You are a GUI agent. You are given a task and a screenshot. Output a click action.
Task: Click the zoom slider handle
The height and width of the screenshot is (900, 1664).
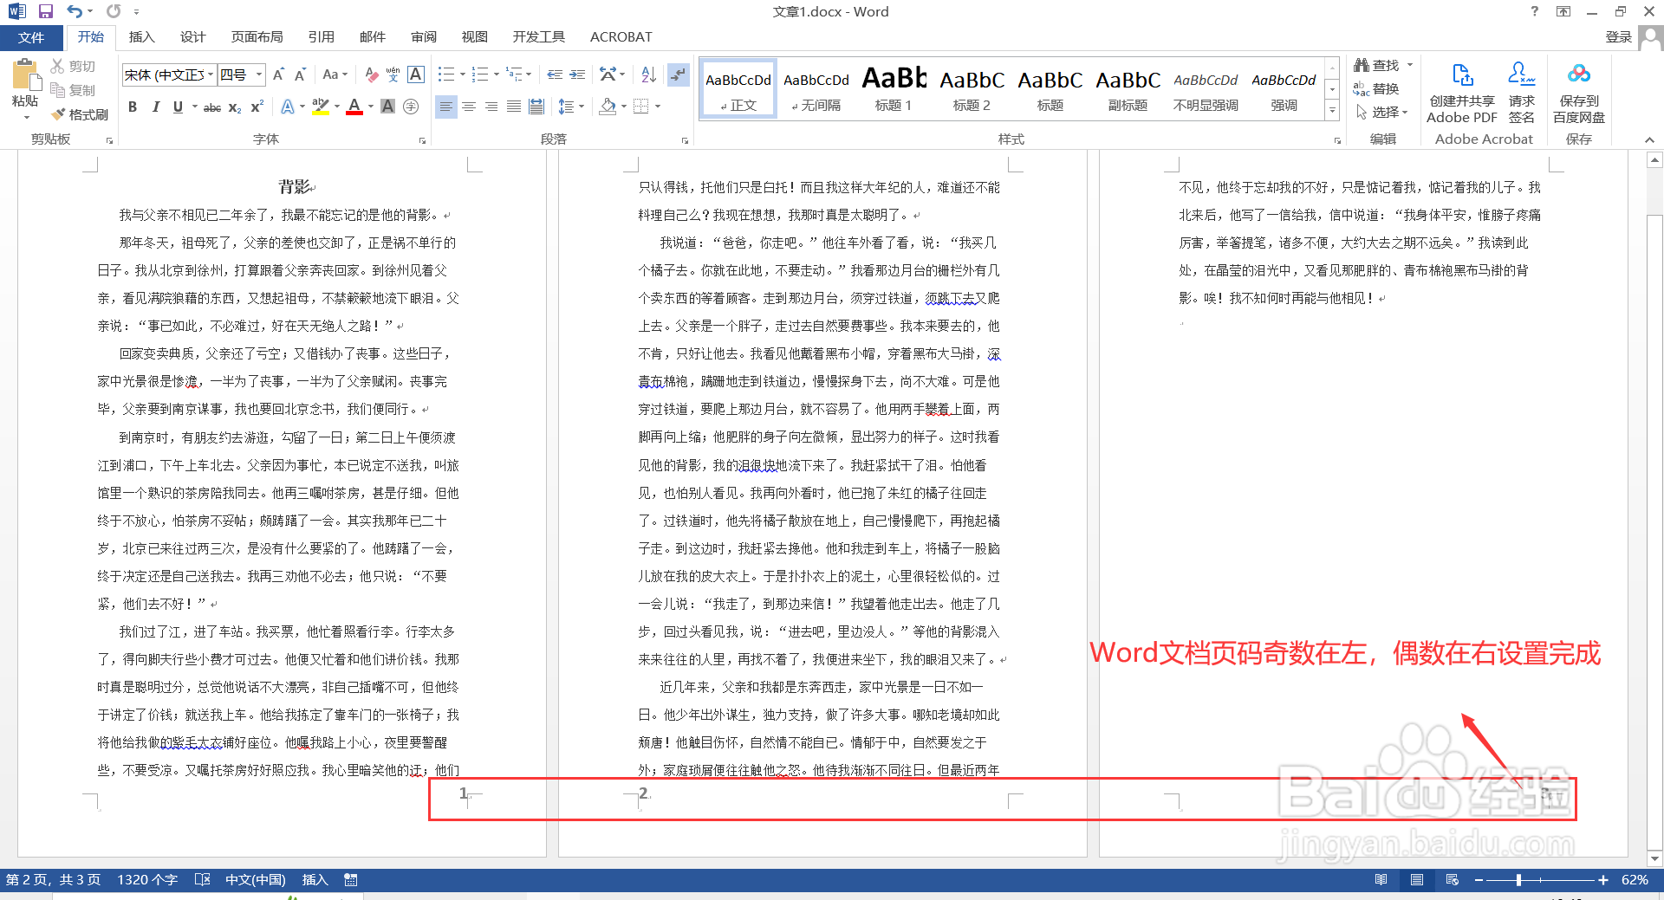point(1518,880)
